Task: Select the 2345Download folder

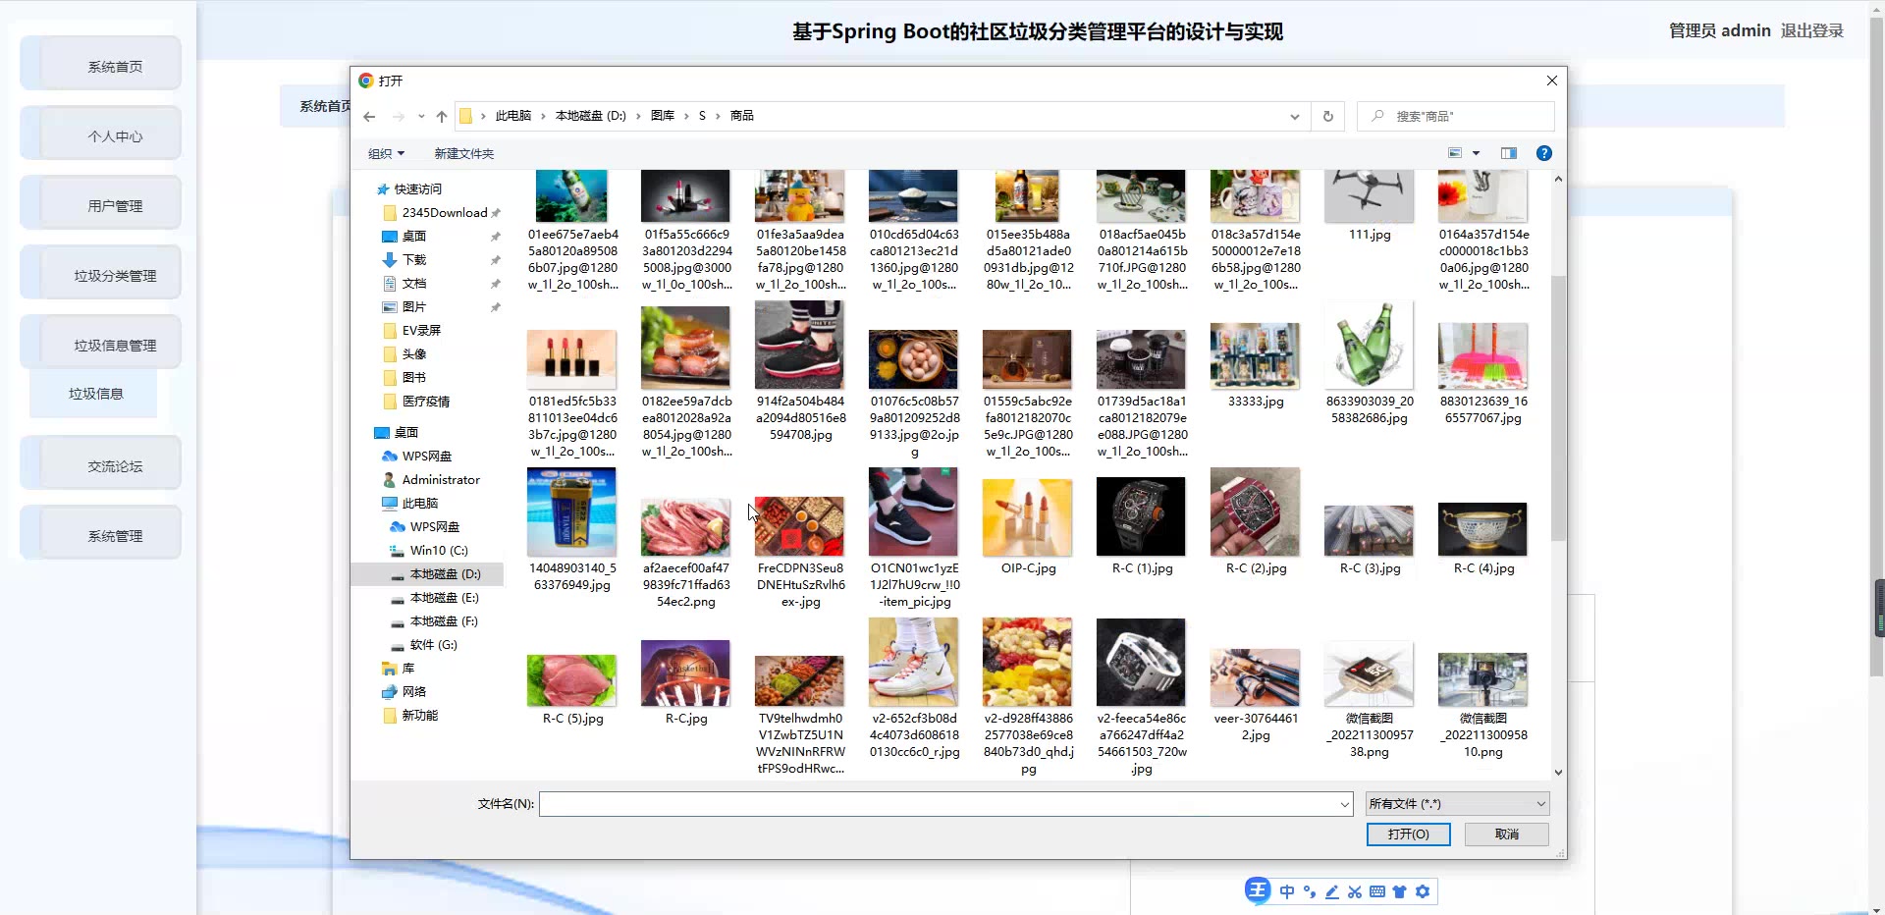Action: (x=444, y=213)
